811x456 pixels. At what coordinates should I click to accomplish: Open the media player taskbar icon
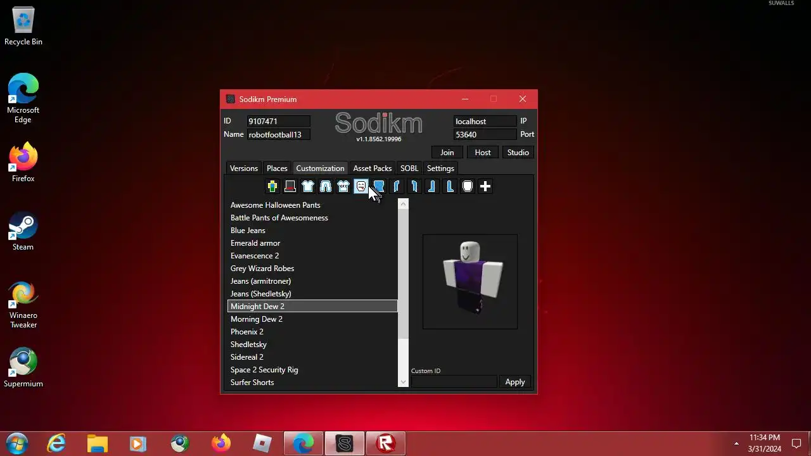(138, 443)
